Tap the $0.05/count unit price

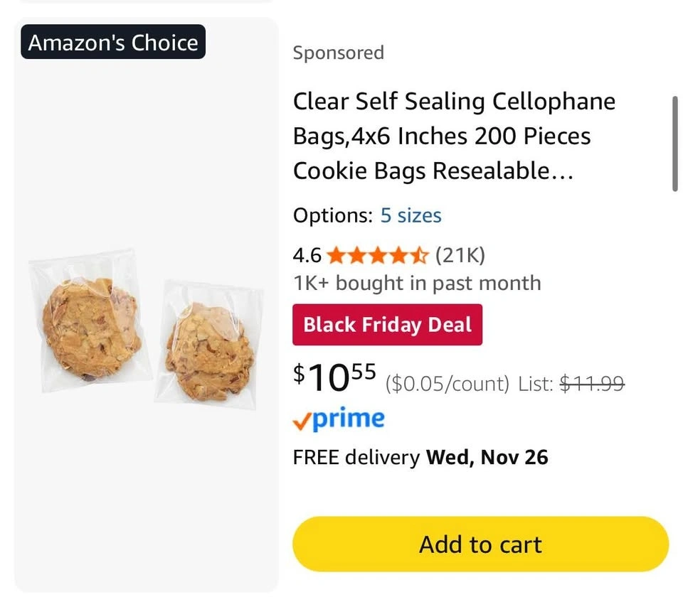448,385
